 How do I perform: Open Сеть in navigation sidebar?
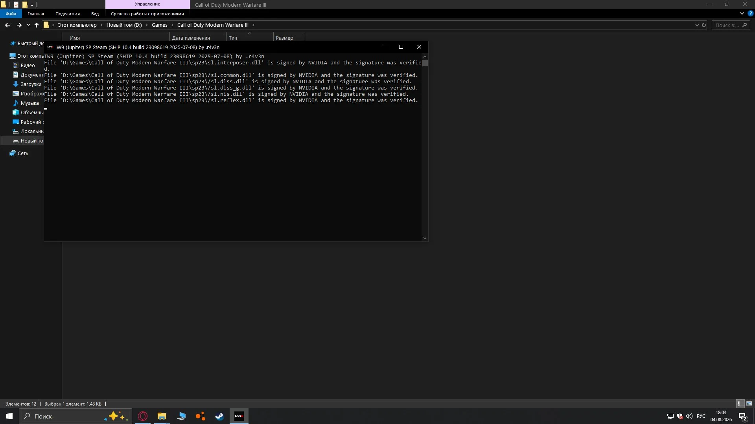click(x=20, y=153)
